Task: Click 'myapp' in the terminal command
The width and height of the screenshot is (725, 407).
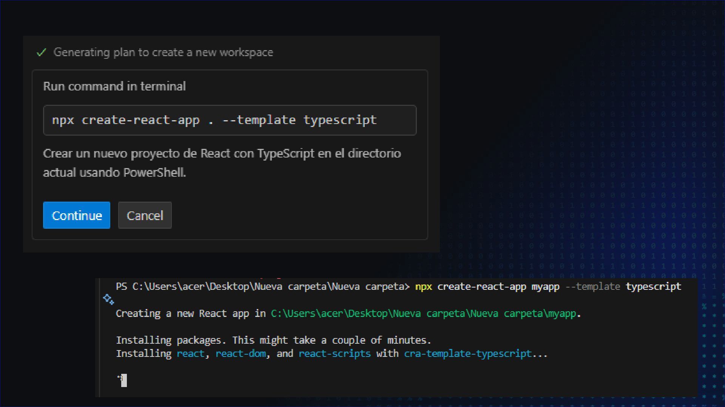Action: pyautogui.click(x=546, y=287)
